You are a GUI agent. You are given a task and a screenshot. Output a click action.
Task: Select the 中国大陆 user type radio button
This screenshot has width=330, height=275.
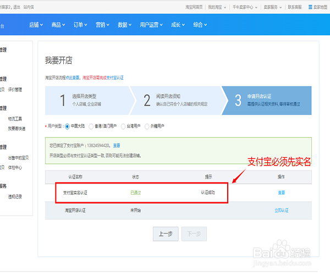click(x=67, y=127)
